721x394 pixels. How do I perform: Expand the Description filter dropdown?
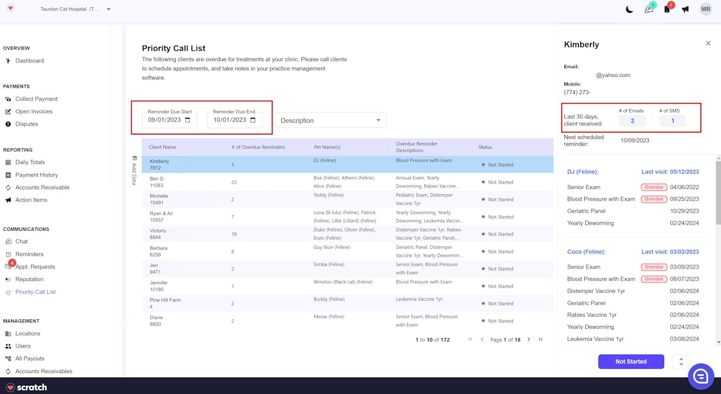pyautogui.click(x=331, y=120)
